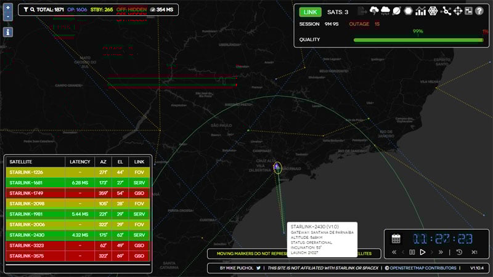Rewind fast with double left chevrons

coord(394,252)
